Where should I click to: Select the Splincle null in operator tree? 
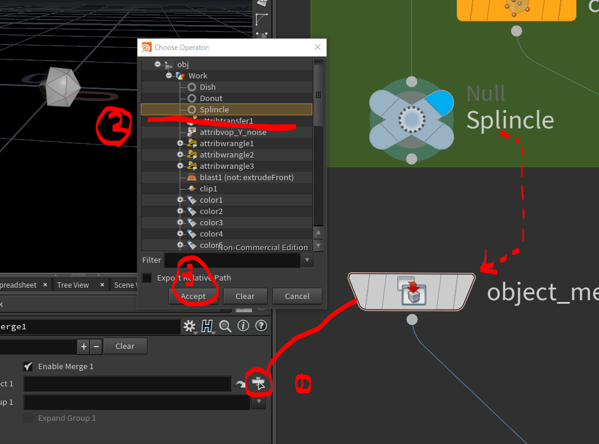pyautogui.click(x=227, y=109)
